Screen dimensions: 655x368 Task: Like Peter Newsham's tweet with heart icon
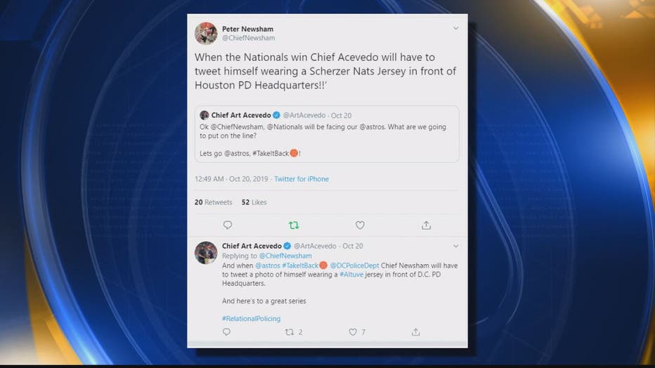click(360, 225)
